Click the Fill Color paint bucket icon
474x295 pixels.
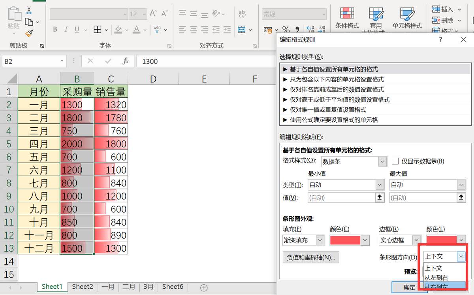pyautogui.click(x=118, y=30)
